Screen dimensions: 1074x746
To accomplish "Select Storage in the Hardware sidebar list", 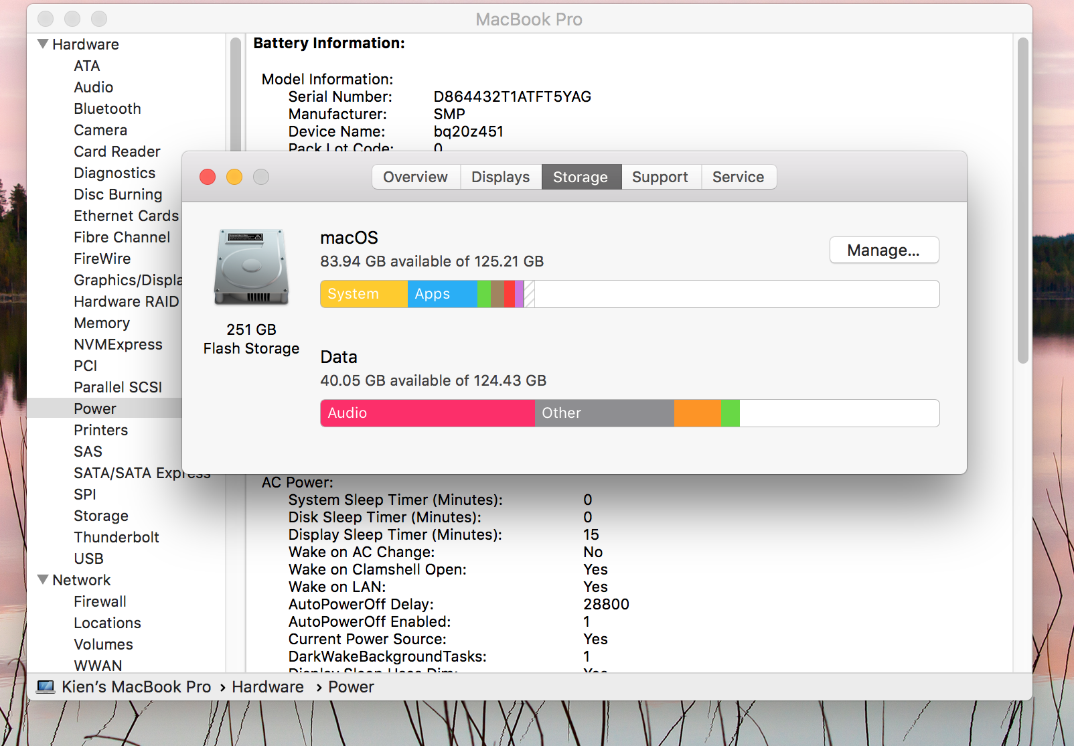I will 101,516.
